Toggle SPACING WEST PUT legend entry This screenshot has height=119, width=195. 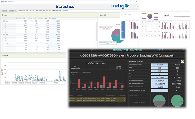86,72
